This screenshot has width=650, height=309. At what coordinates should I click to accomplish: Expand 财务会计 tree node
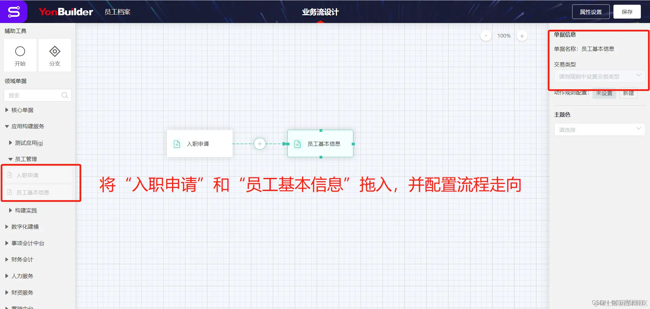6,259
